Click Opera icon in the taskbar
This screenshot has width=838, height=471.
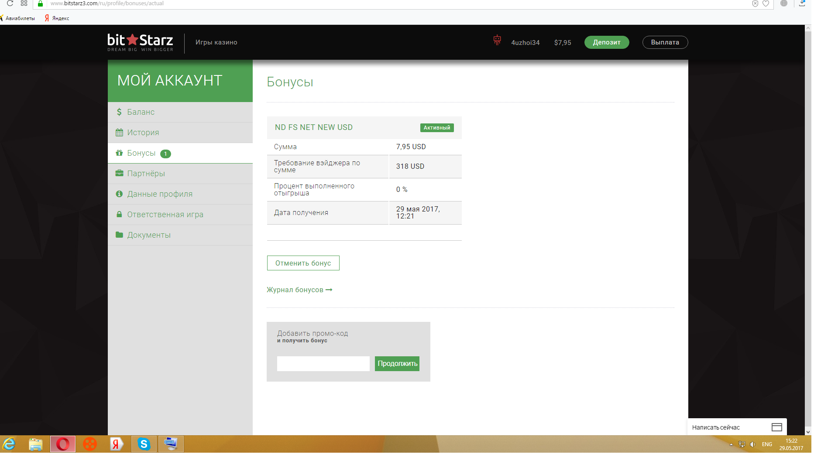click(x=63, y=444)
